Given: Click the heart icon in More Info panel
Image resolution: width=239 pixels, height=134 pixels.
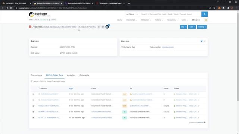Looking at the screenshot, I should click(x=202, y=41).
